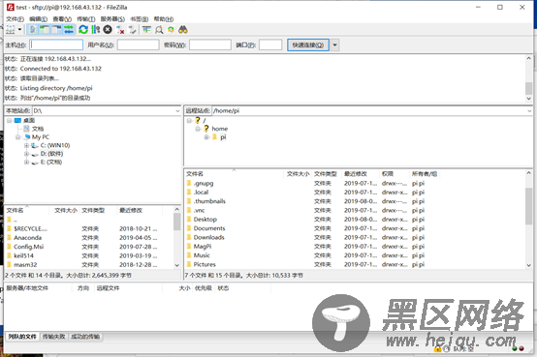Focus the 主机 host input field
Viewport: 537px width, 357px height.
click(56, 45)
